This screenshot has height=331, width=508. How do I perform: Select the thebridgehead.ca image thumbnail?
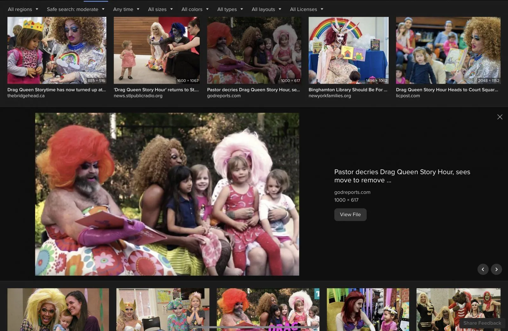[57, 50]
